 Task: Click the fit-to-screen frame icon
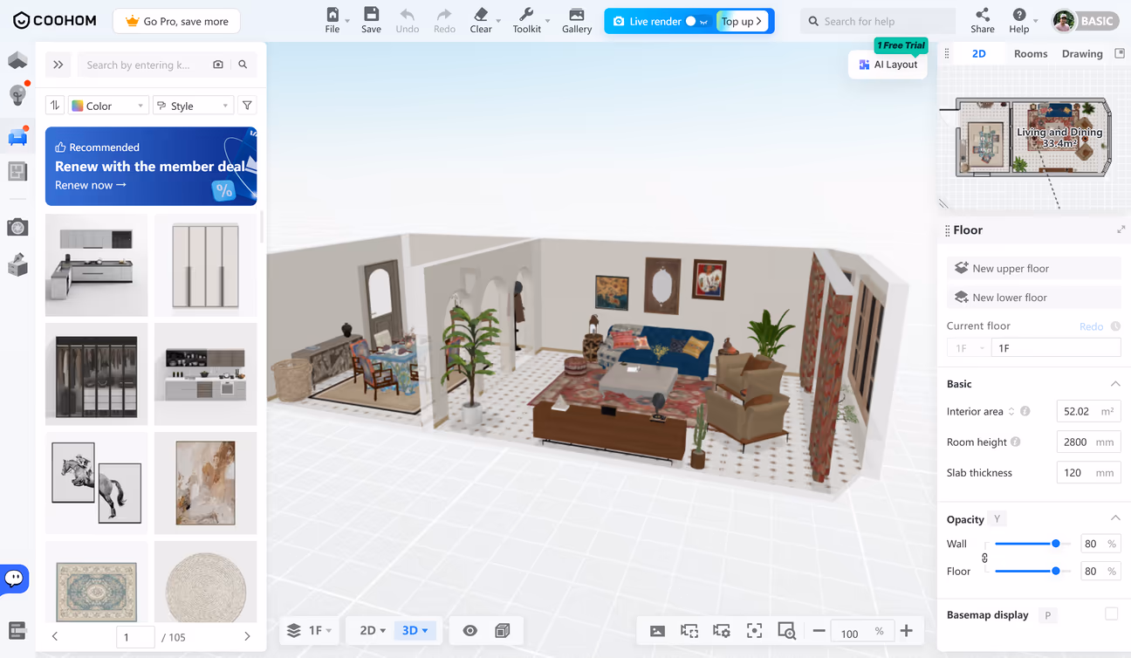[754, 631]
